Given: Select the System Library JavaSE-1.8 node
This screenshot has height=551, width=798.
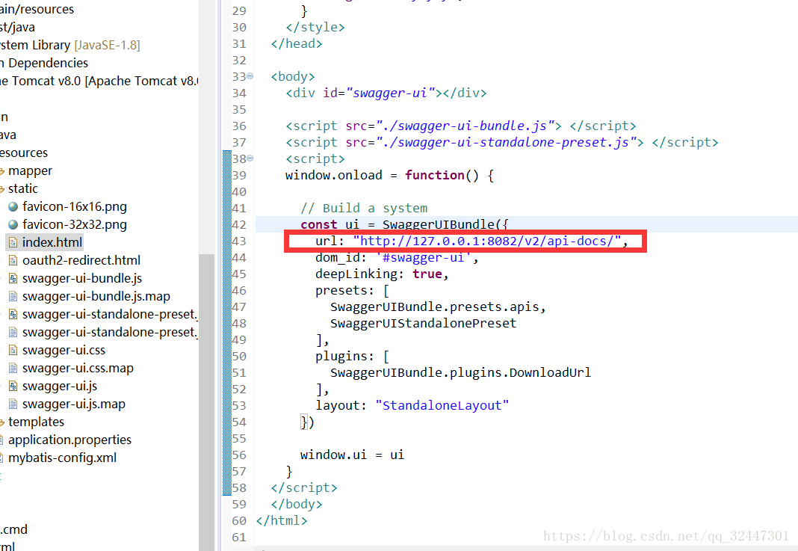Looking at the screenshot, I should pyautogui.click(x=69, y=46).
